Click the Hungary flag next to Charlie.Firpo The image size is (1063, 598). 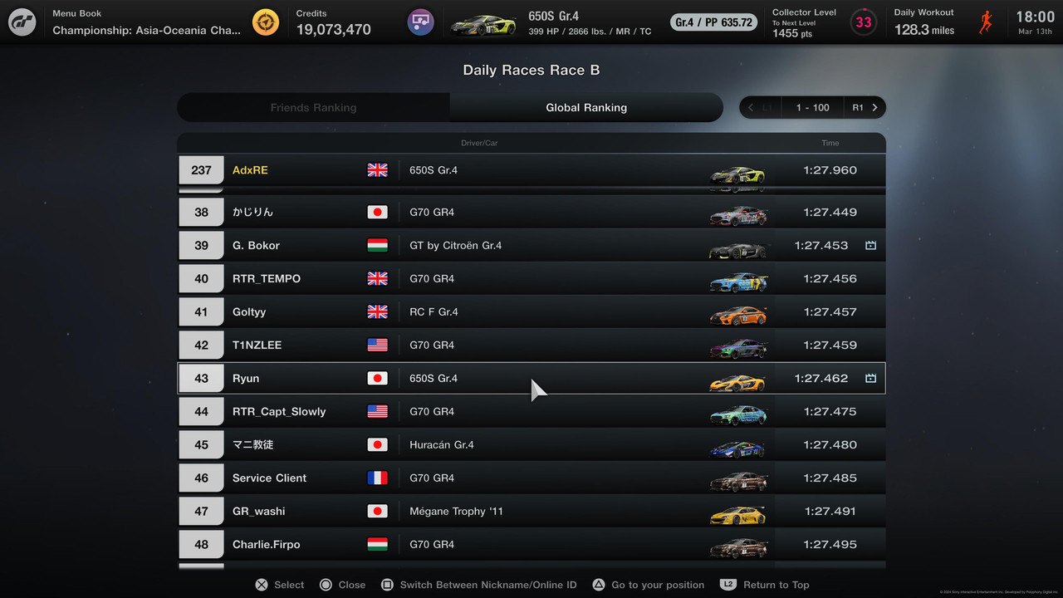click(377, 544)
